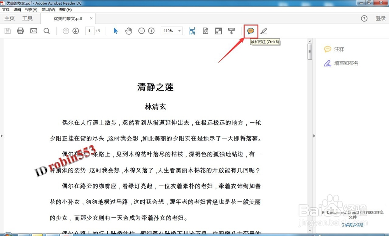Viewport: 389px width, 236px height.
Task: Click the scrollbar down arrow
Action: (x=310, y=231)
